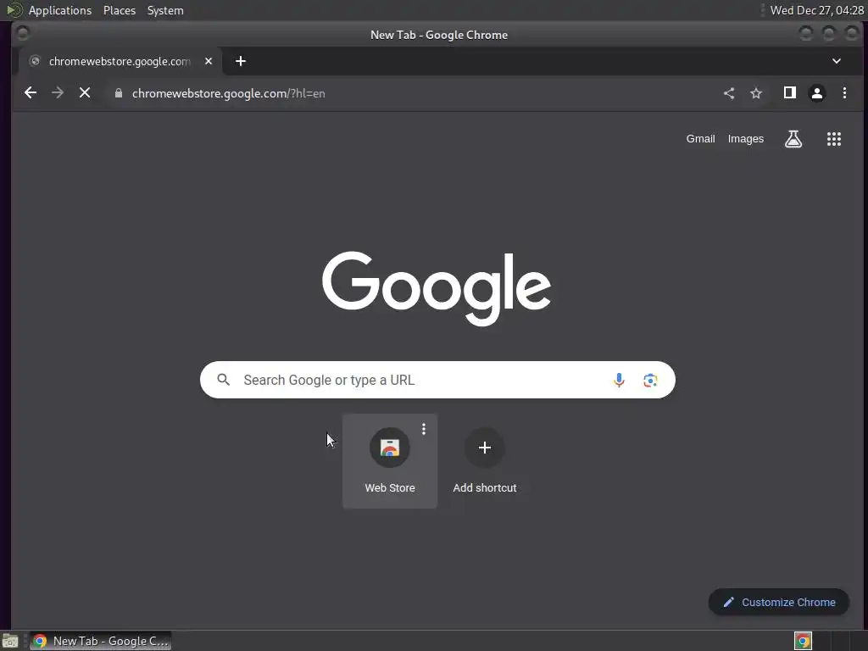Image resolution: width=868 pixels, height=651 pixels.
Task: Stop loading the page
Action: click(85, 93)
